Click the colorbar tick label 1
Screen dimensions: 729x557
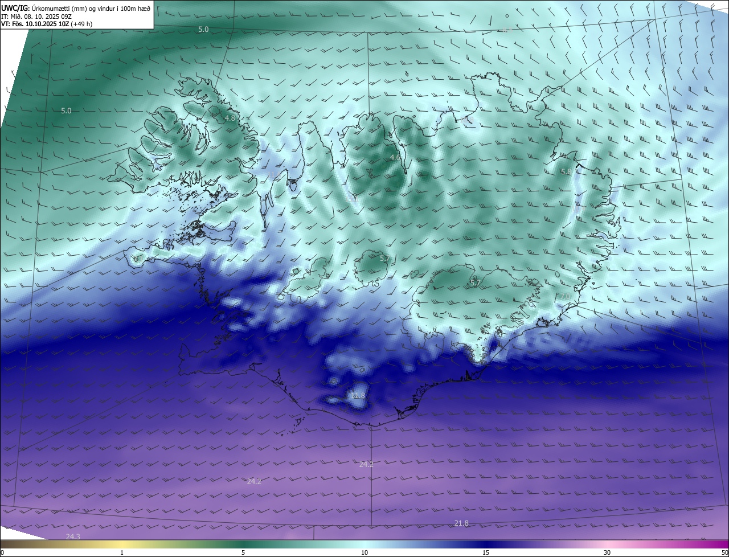pyautogui.click(x=122, y=552)
